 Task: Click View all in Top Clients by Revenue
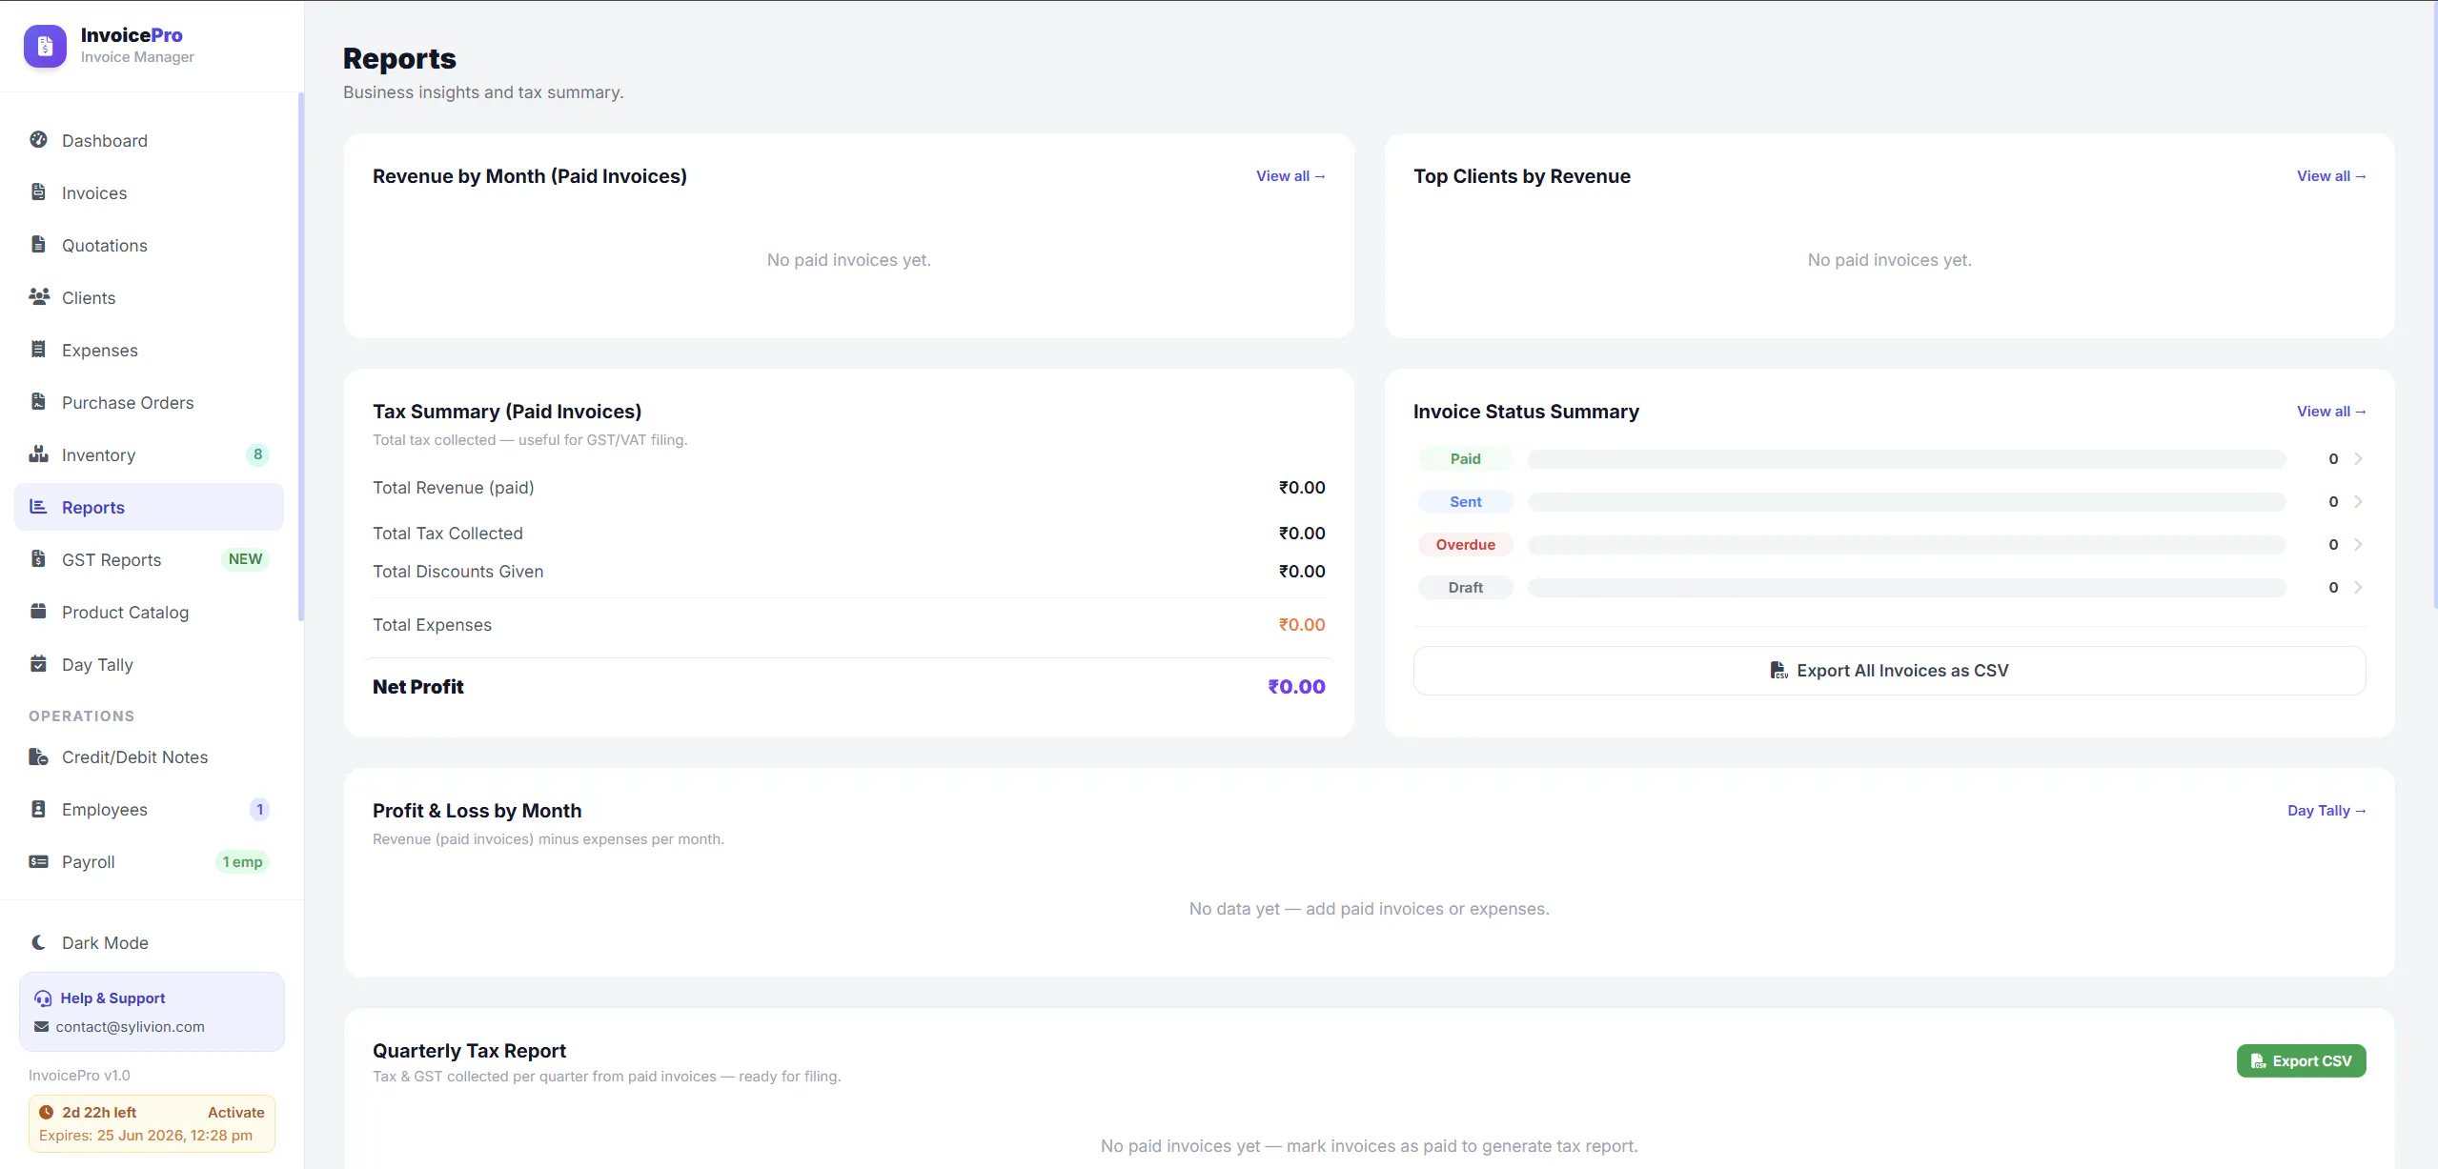point(2331,176)
